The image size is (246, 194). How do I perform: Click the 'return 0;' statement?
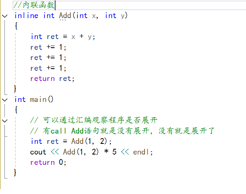48,162
